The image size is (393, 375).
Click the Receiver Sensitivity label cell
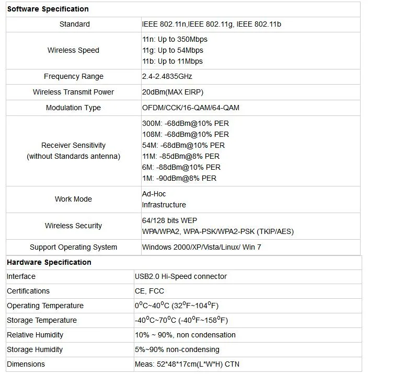tap(74, 151)
